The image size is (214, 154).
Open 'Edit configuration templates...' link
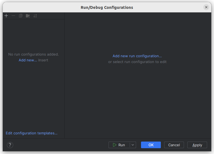click(32, 133)
